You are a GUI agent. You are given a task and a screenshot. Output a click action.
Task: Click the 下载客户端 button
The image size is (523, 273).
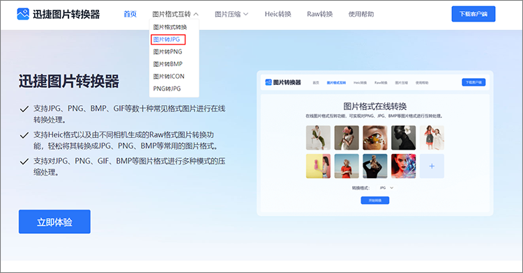[x=473, y=14]
